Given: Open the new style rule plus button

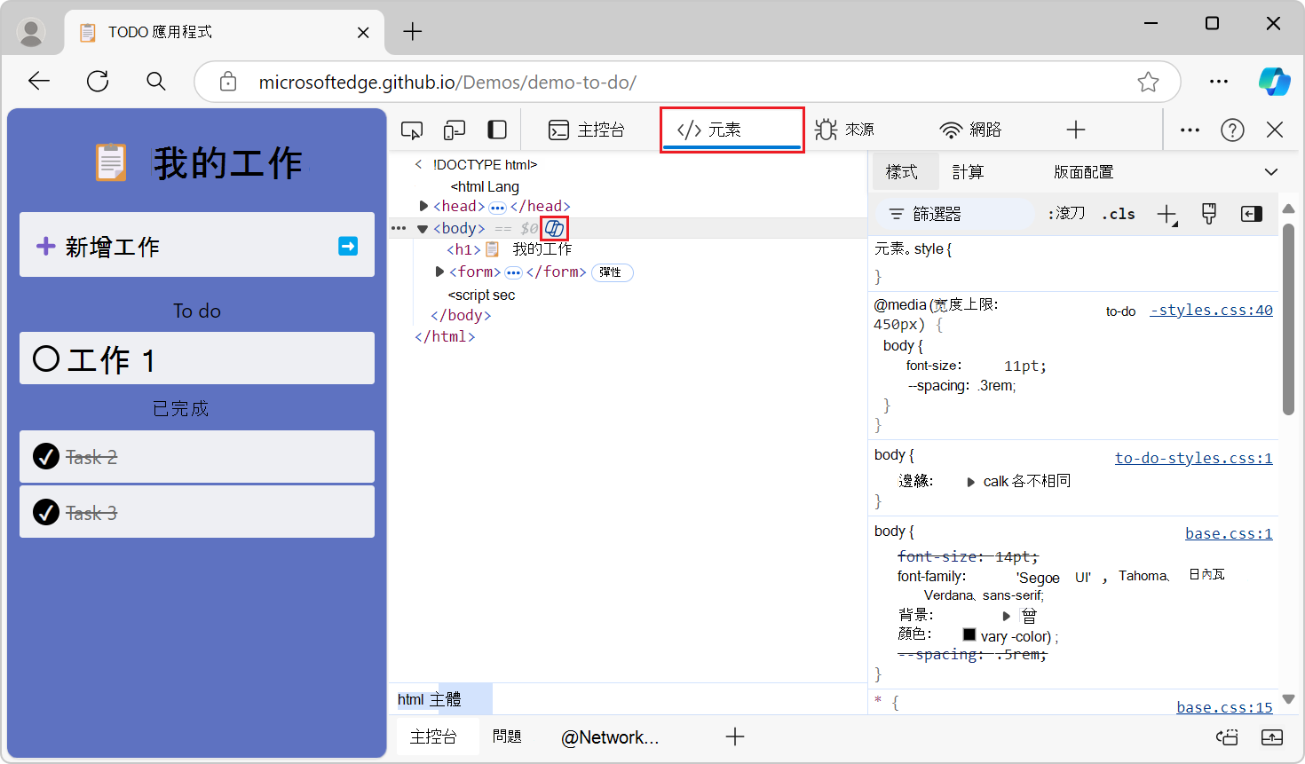Looking at the screenshot, I should pos(1167,214).
